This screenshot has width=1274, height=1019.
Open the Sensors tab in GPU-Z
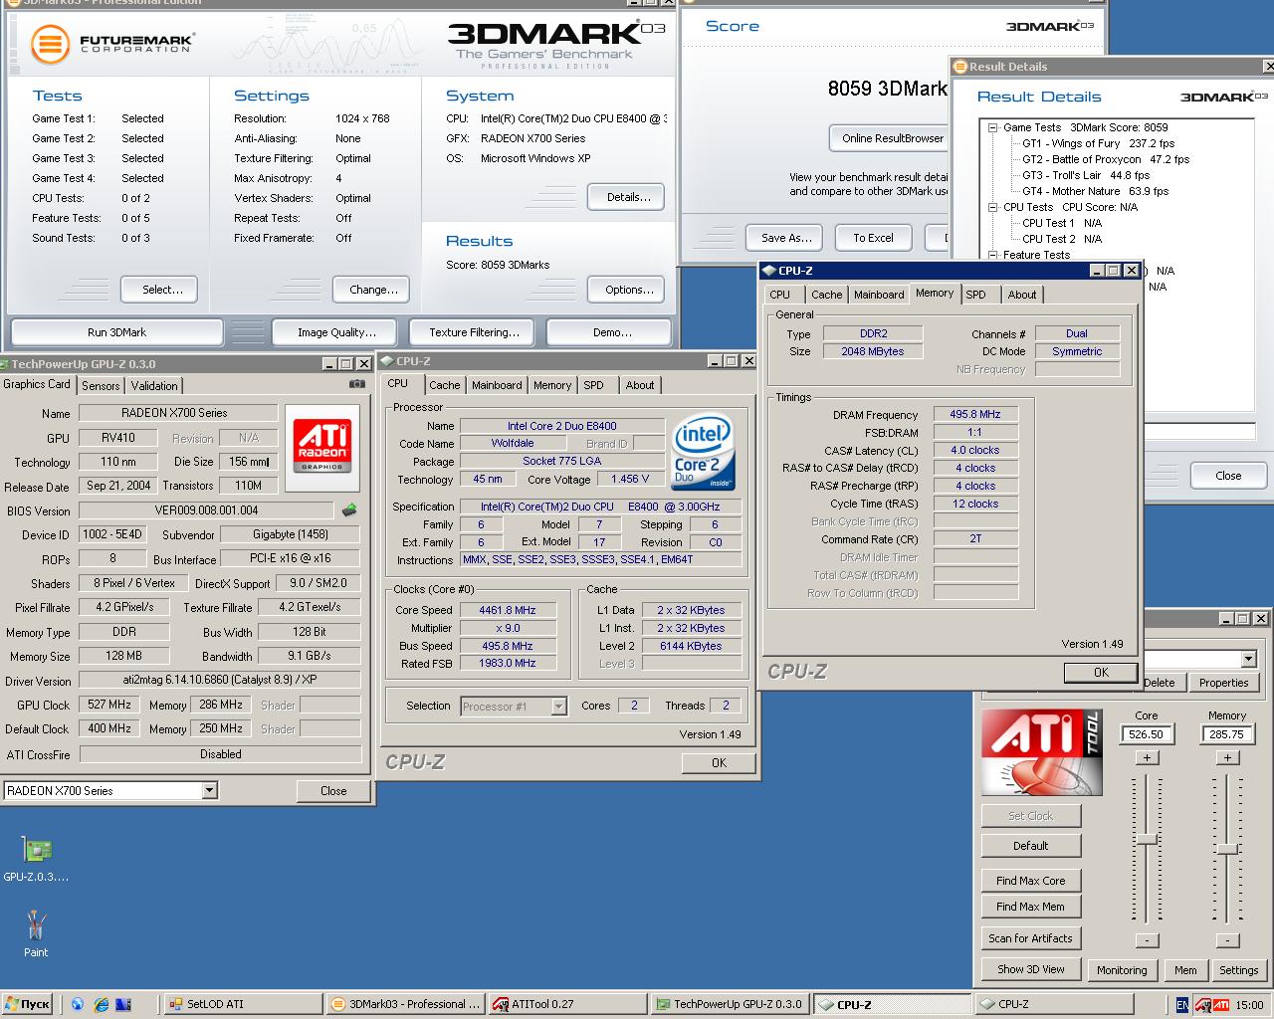tap(101, 385)
